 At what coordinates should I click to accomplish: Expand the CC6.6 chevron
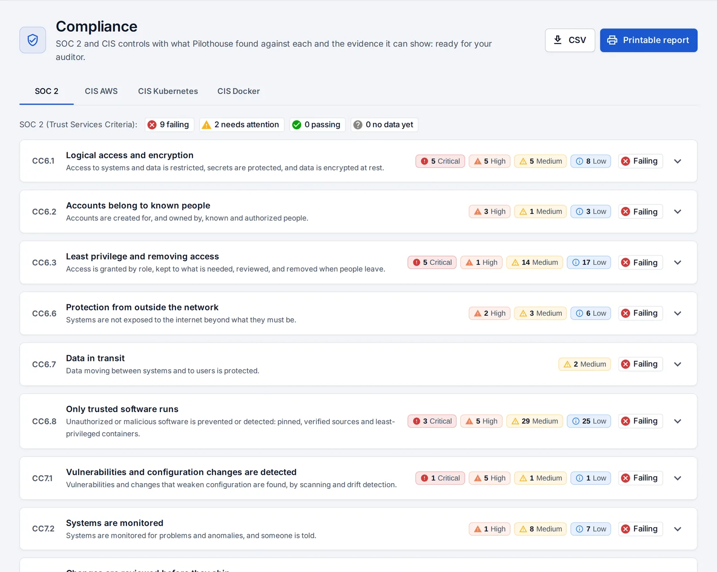(x=678, y=313)
